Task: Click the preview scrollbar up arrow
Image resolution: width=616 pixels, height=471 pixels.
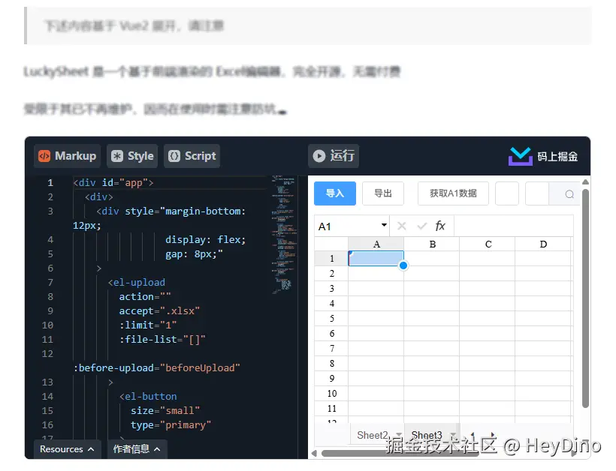Action: pos(585,182)
